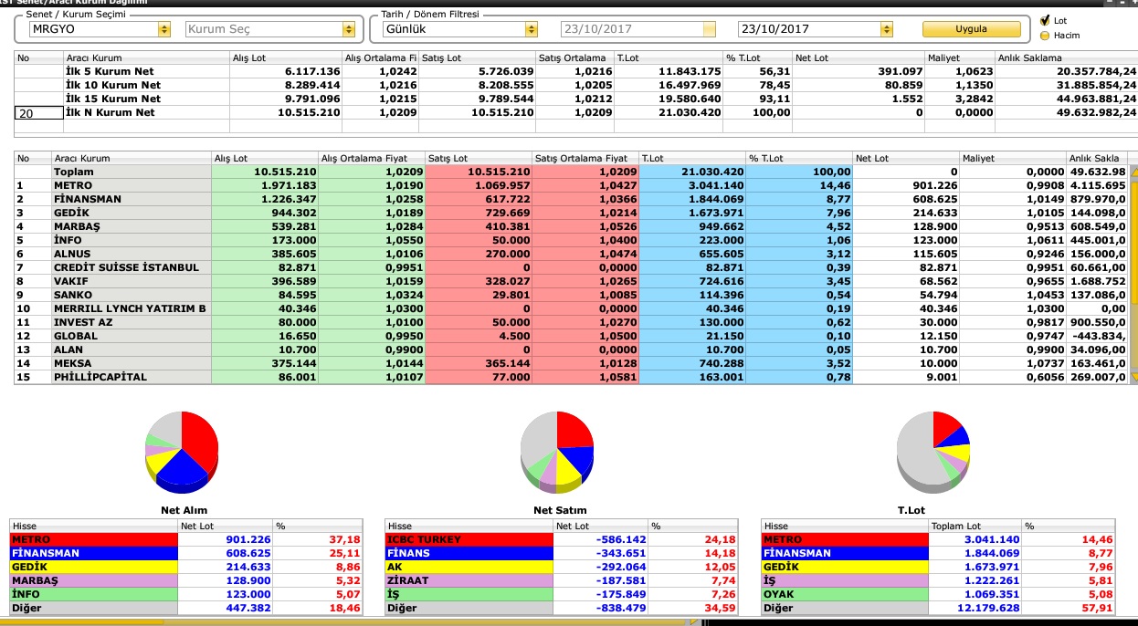The image size is (1138, 626).
Task: Open the MRGYO stock selection dropdown
Action: (164, 29)
